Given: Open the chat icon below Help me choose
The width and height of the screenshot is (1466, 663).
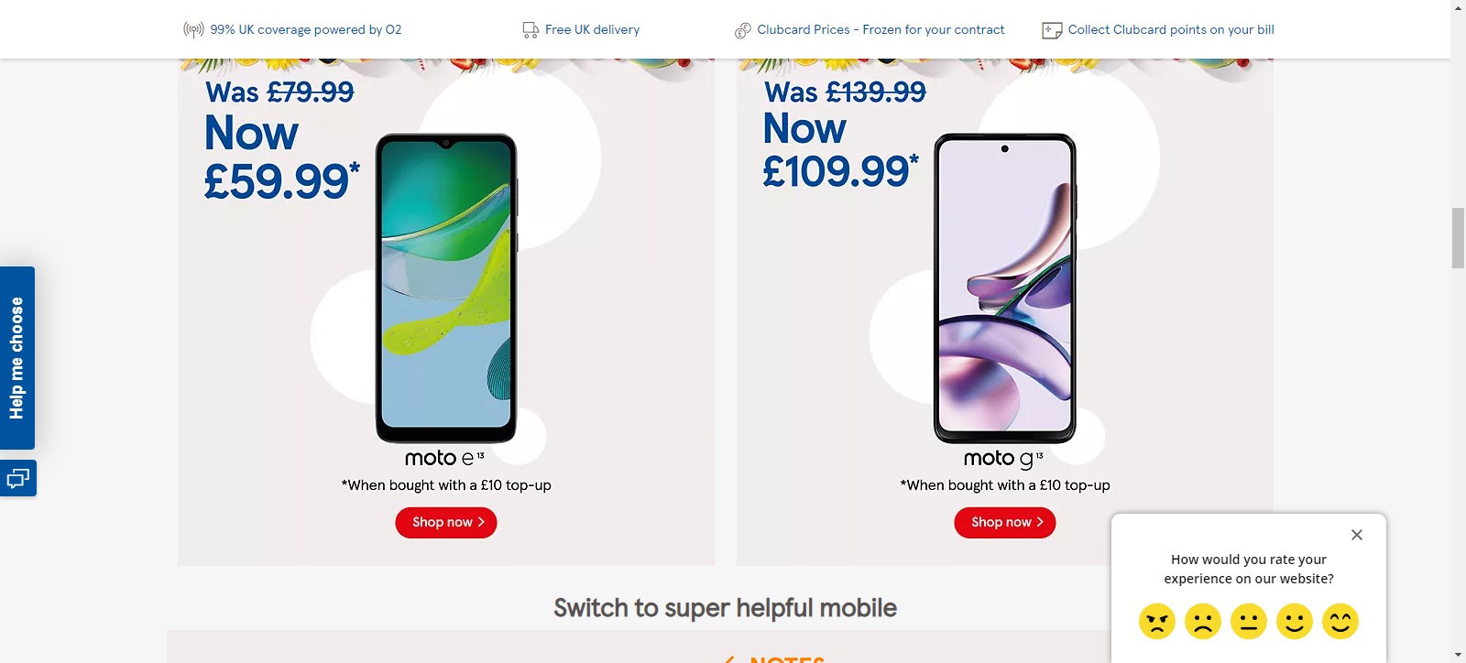Looking at the screenshot, I should pyautogui.click(x=18, y=478).
